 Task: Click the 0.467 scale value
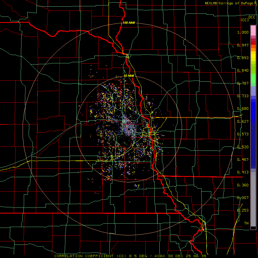(243, 160)
